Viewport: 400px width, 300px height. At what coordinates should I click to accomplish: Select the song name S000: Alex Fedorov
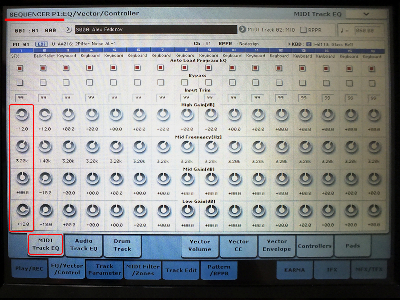point(156,29)
